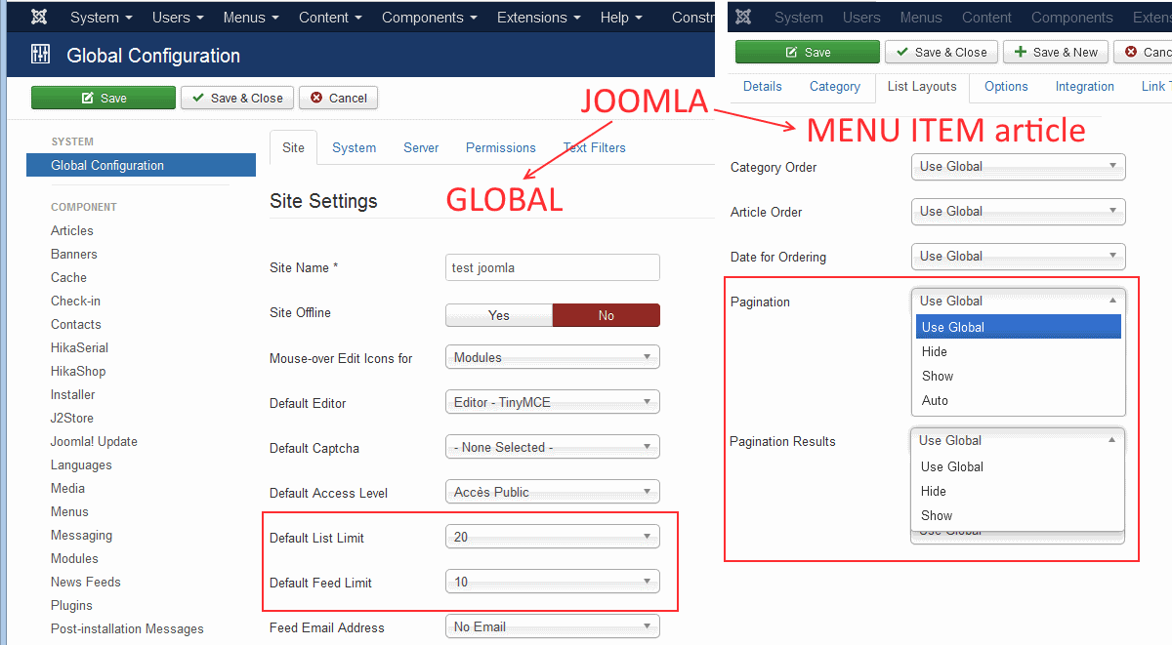Image resolution: width=1172 pixels, height=645 pixels.
Task: Switch to the Options tab
Action: tap(1006, 86)
